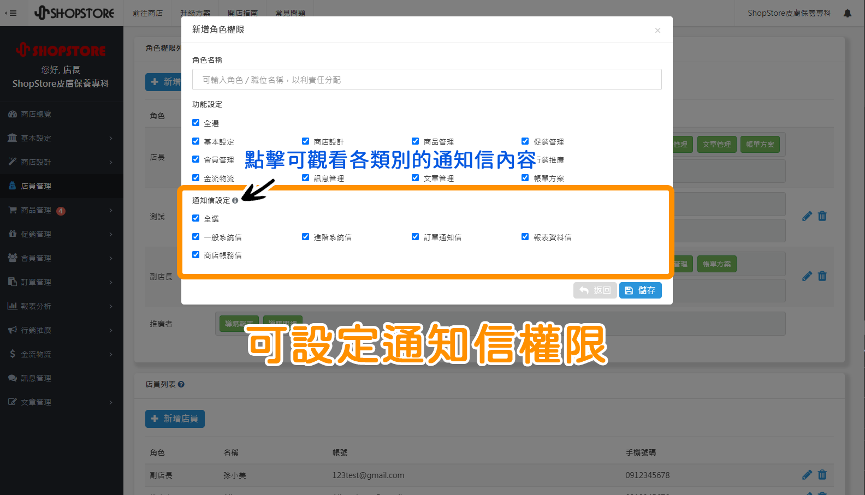
Task: Check 全選 under 通知信設定
Action: (x=195, y=218)
